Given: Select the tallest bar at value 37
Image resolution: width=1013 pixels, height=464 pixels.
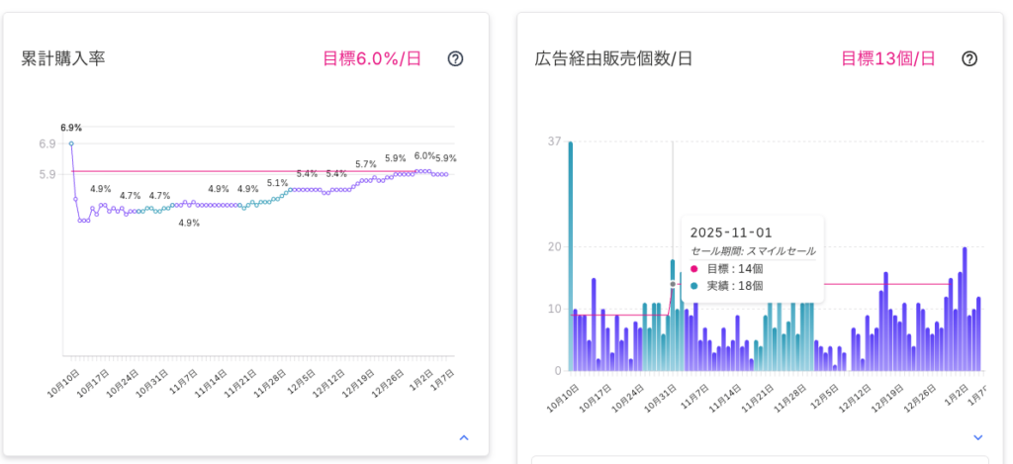Looking at the screenshot, I should click(x=571, y=255).
